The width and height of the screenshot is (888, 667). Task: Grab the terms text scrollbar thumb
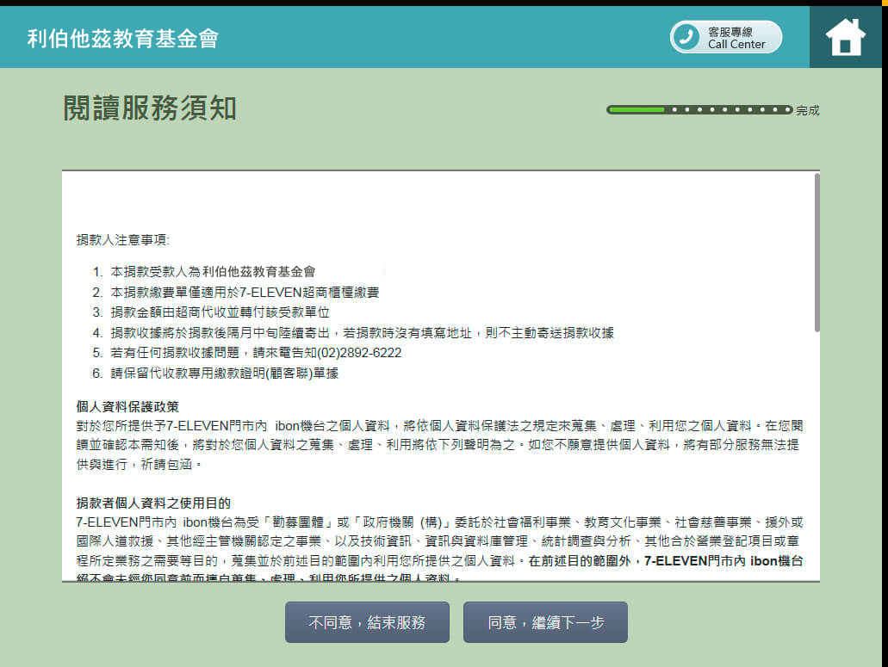[816, 252]
